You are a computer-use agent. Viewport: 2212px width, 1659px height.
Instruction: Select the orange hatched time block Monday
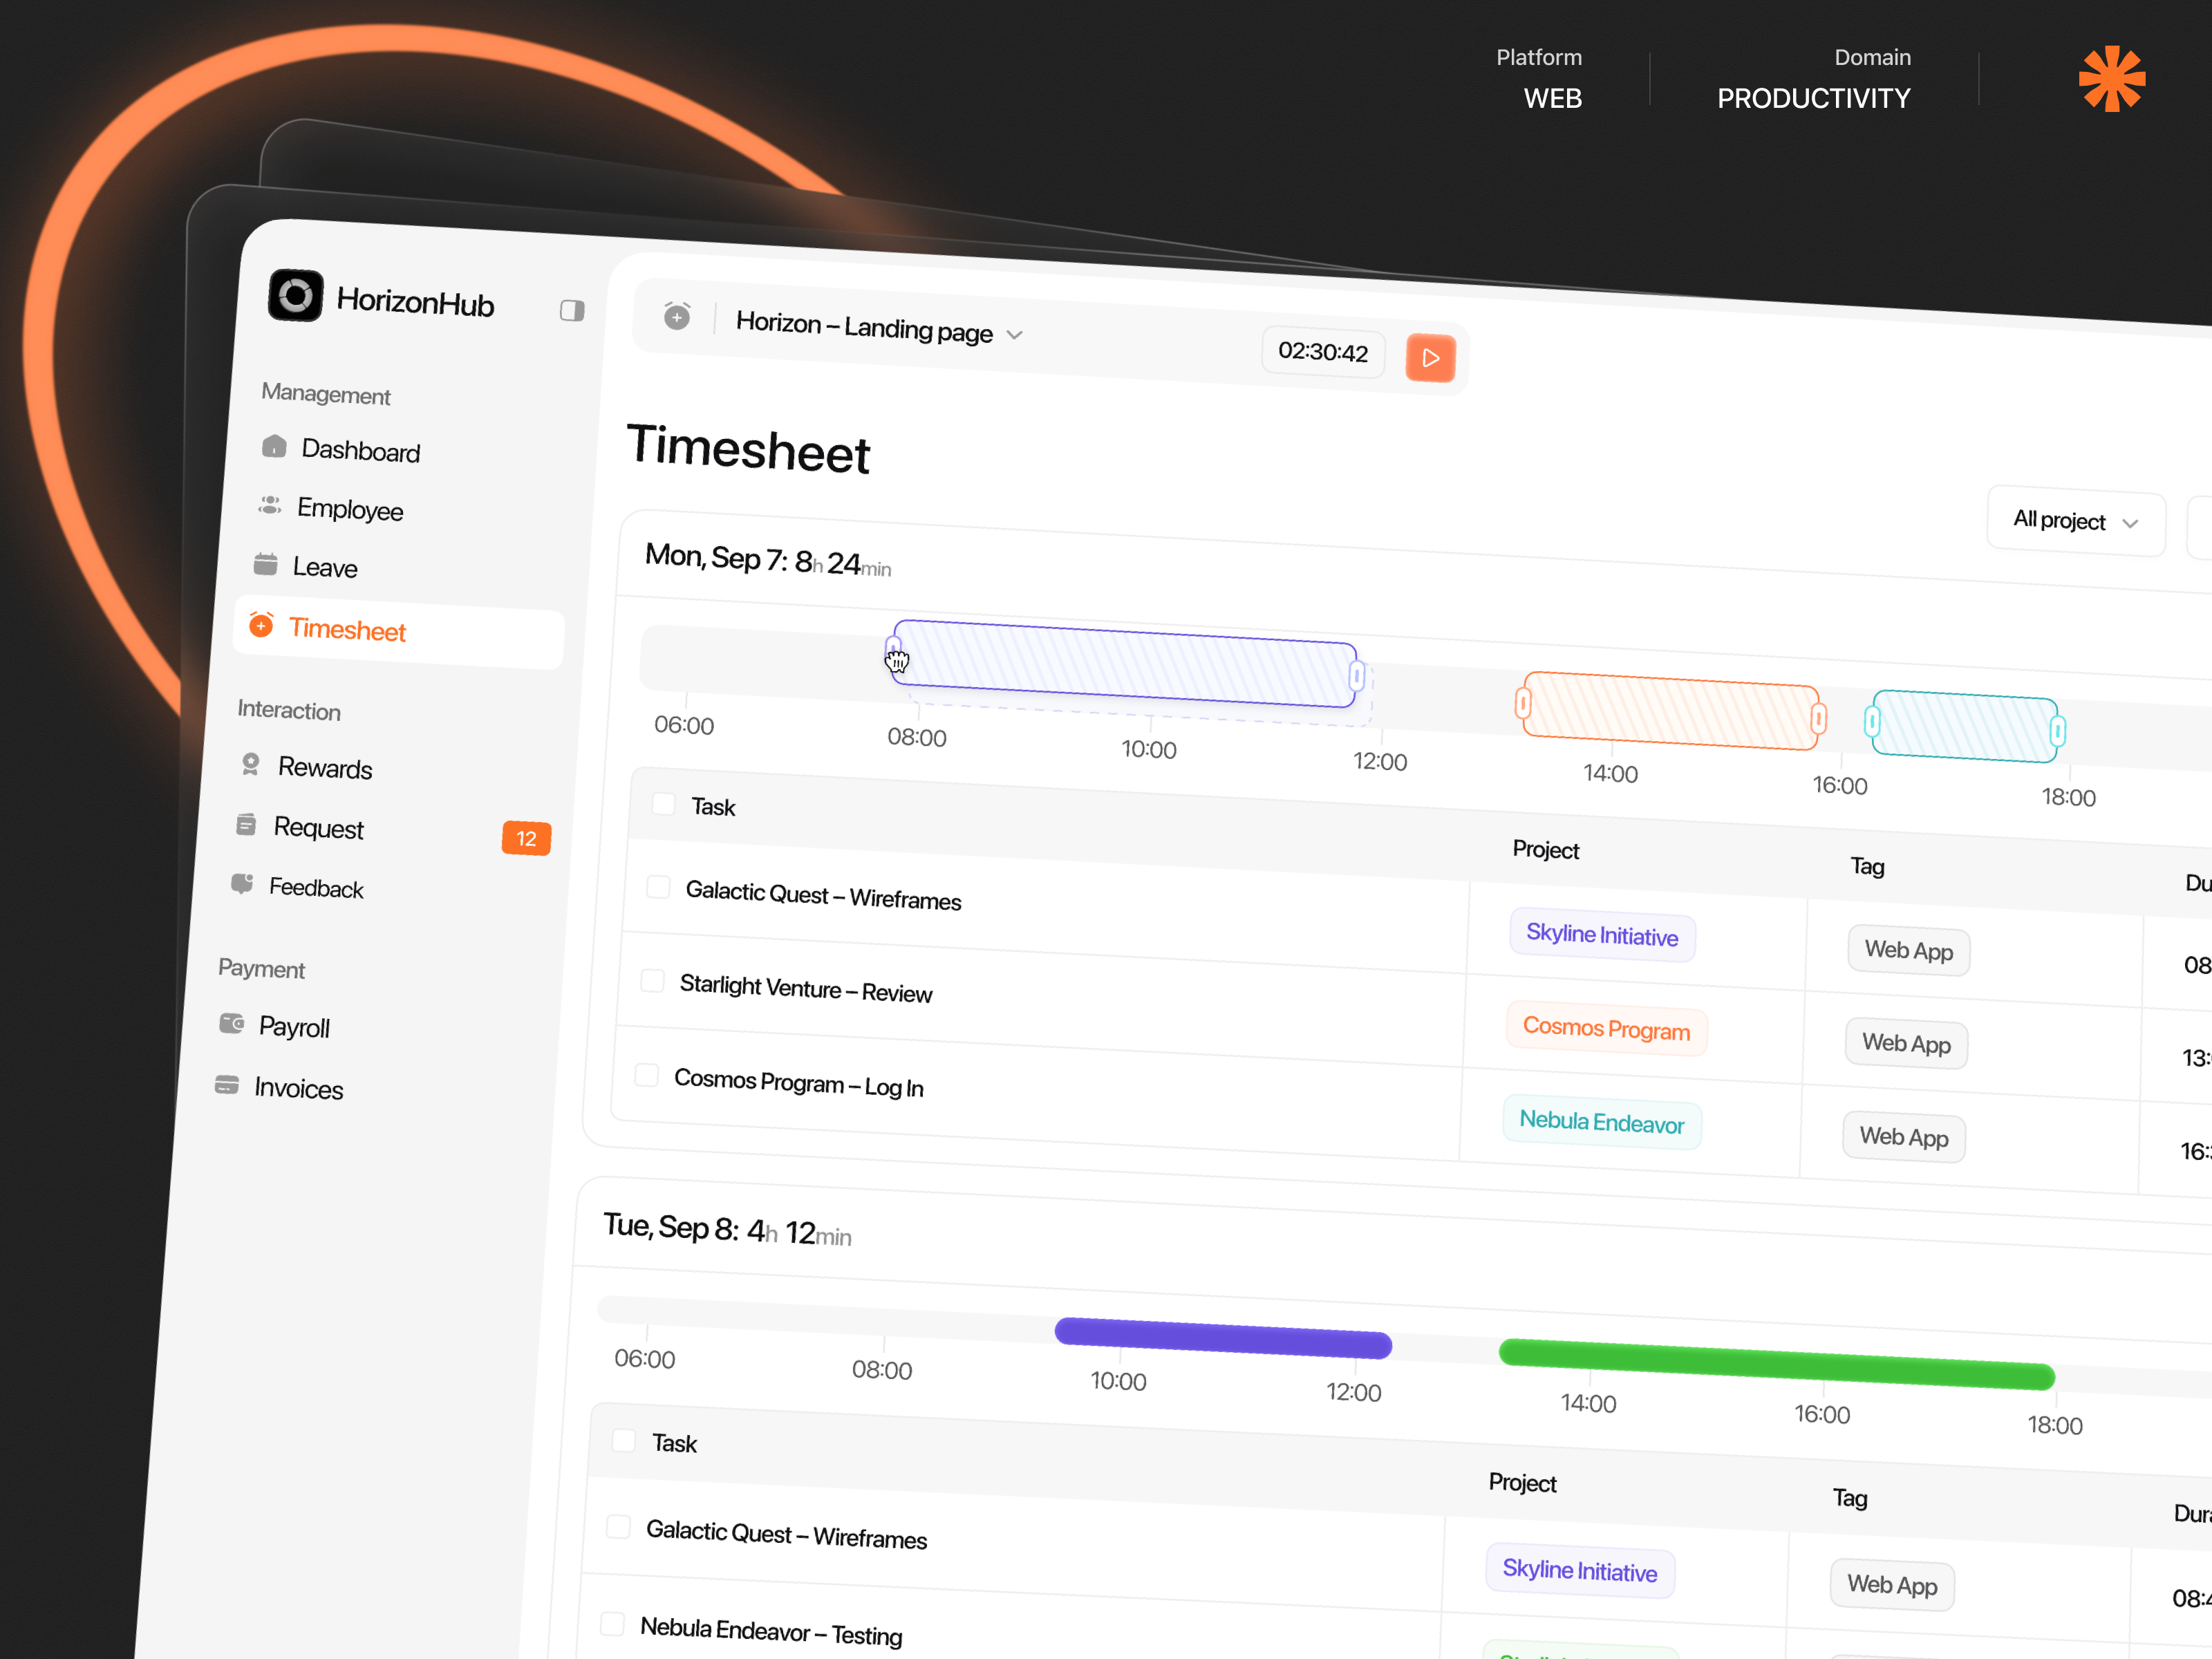click(x=1670, y=711)
